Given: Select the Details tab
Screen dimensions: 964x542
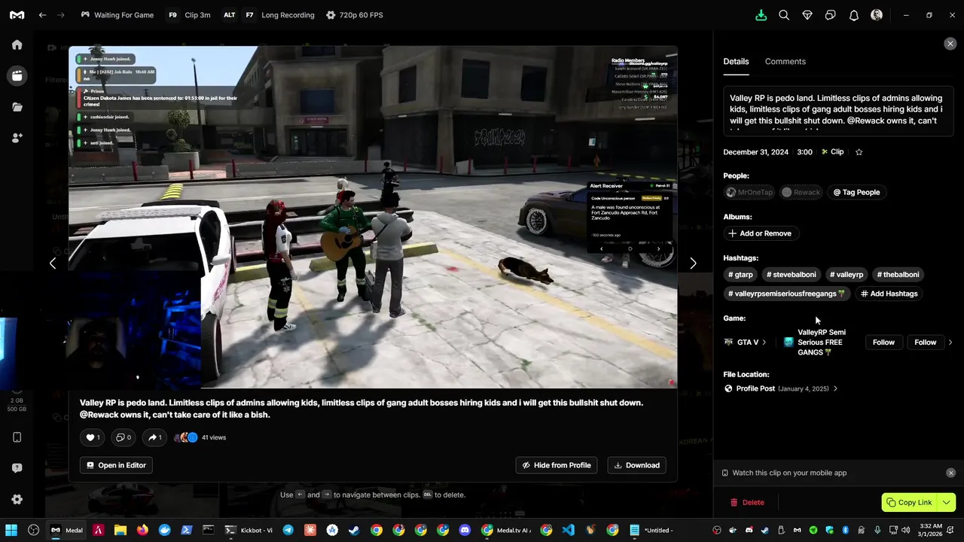Looking at the screenshot, I should click(x=736, y=62).
